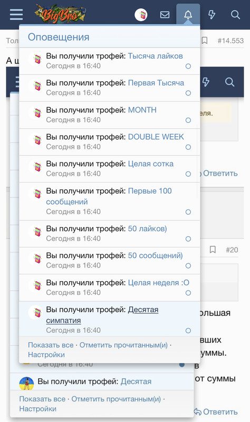Click Отметить прочитанным(и) in alerts popup
Screen dimensions: 250x422
[123, 345]
